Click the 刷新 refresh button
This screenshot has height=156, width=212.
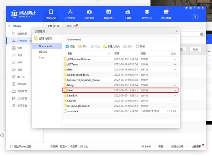point(140,47)
